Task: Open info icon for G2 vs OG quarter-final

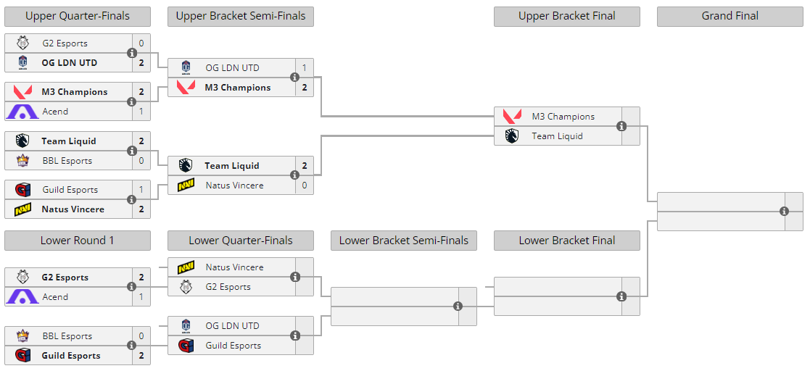Action: 132,53
